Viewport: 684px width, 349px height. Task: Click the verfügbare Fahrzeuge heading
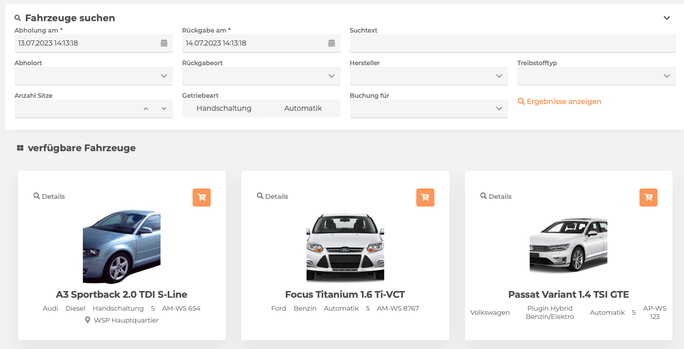tap(82, 148)
